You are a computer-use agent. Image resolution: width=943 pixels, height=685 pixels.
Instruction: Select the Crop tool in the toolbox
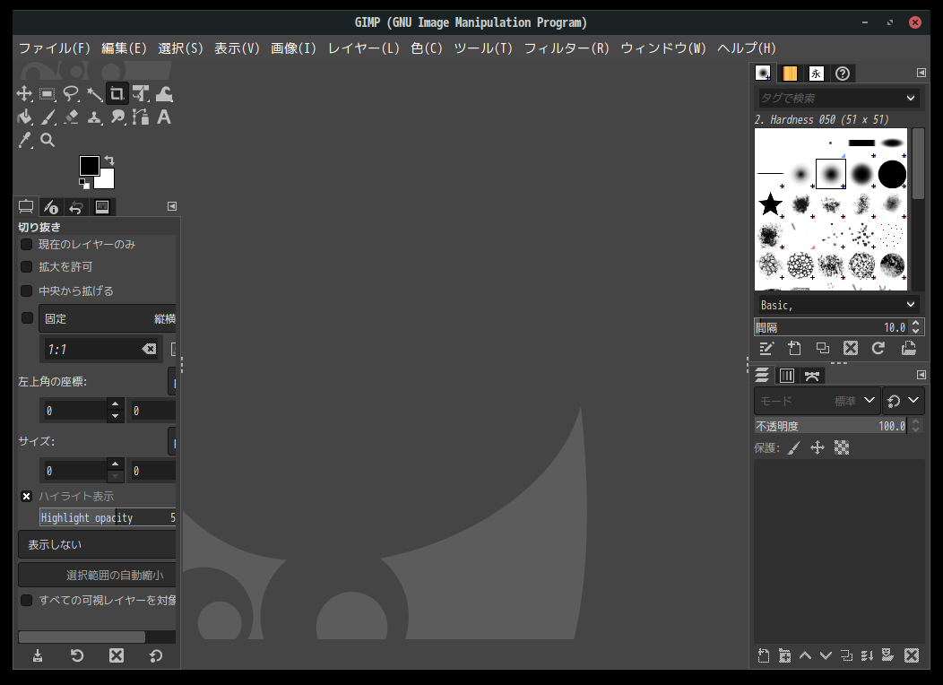117,94
